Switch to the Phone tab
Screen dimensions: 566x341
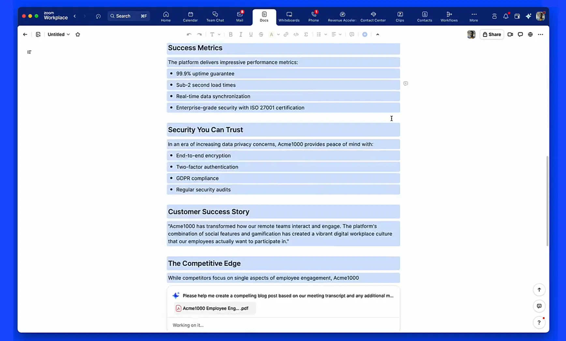click(x=314, y=17)
